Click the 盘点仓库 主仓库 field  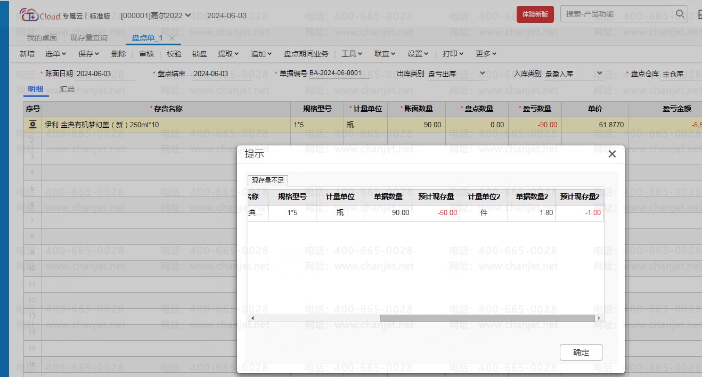pos(681,74)
